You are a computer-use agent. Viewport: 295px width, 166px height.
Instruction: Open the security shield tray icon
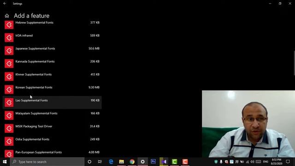(216, 162)
